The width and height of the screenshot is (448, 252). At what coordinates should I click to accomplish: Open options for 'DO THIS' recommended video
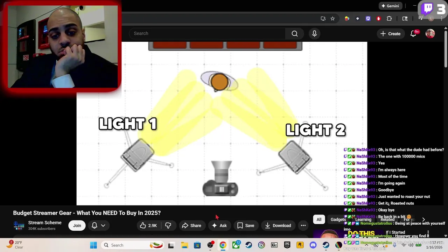[x=428, y=232]
